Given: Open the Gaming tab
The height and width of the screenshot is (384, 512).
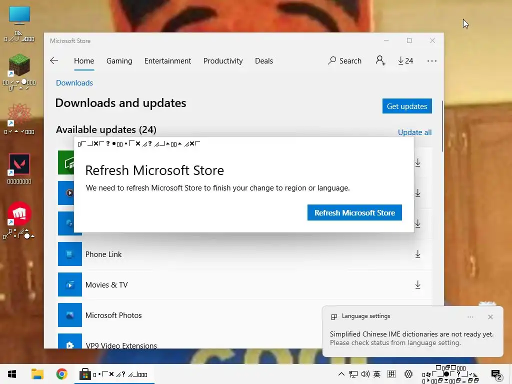Looking at the screenshot, I should point(119,60).
